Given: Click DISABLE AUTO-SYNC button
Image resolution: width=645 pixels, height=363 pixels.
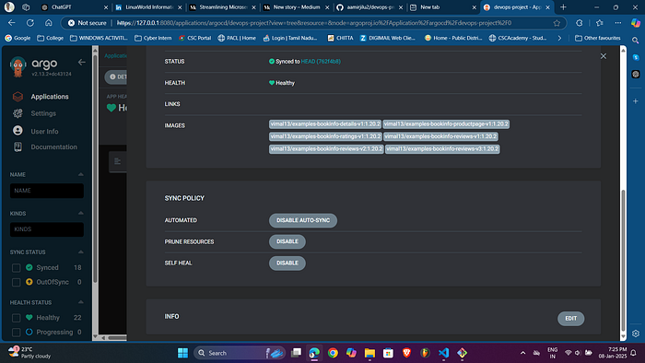Looking at the screenshot, I should click(x=303, y=220).
